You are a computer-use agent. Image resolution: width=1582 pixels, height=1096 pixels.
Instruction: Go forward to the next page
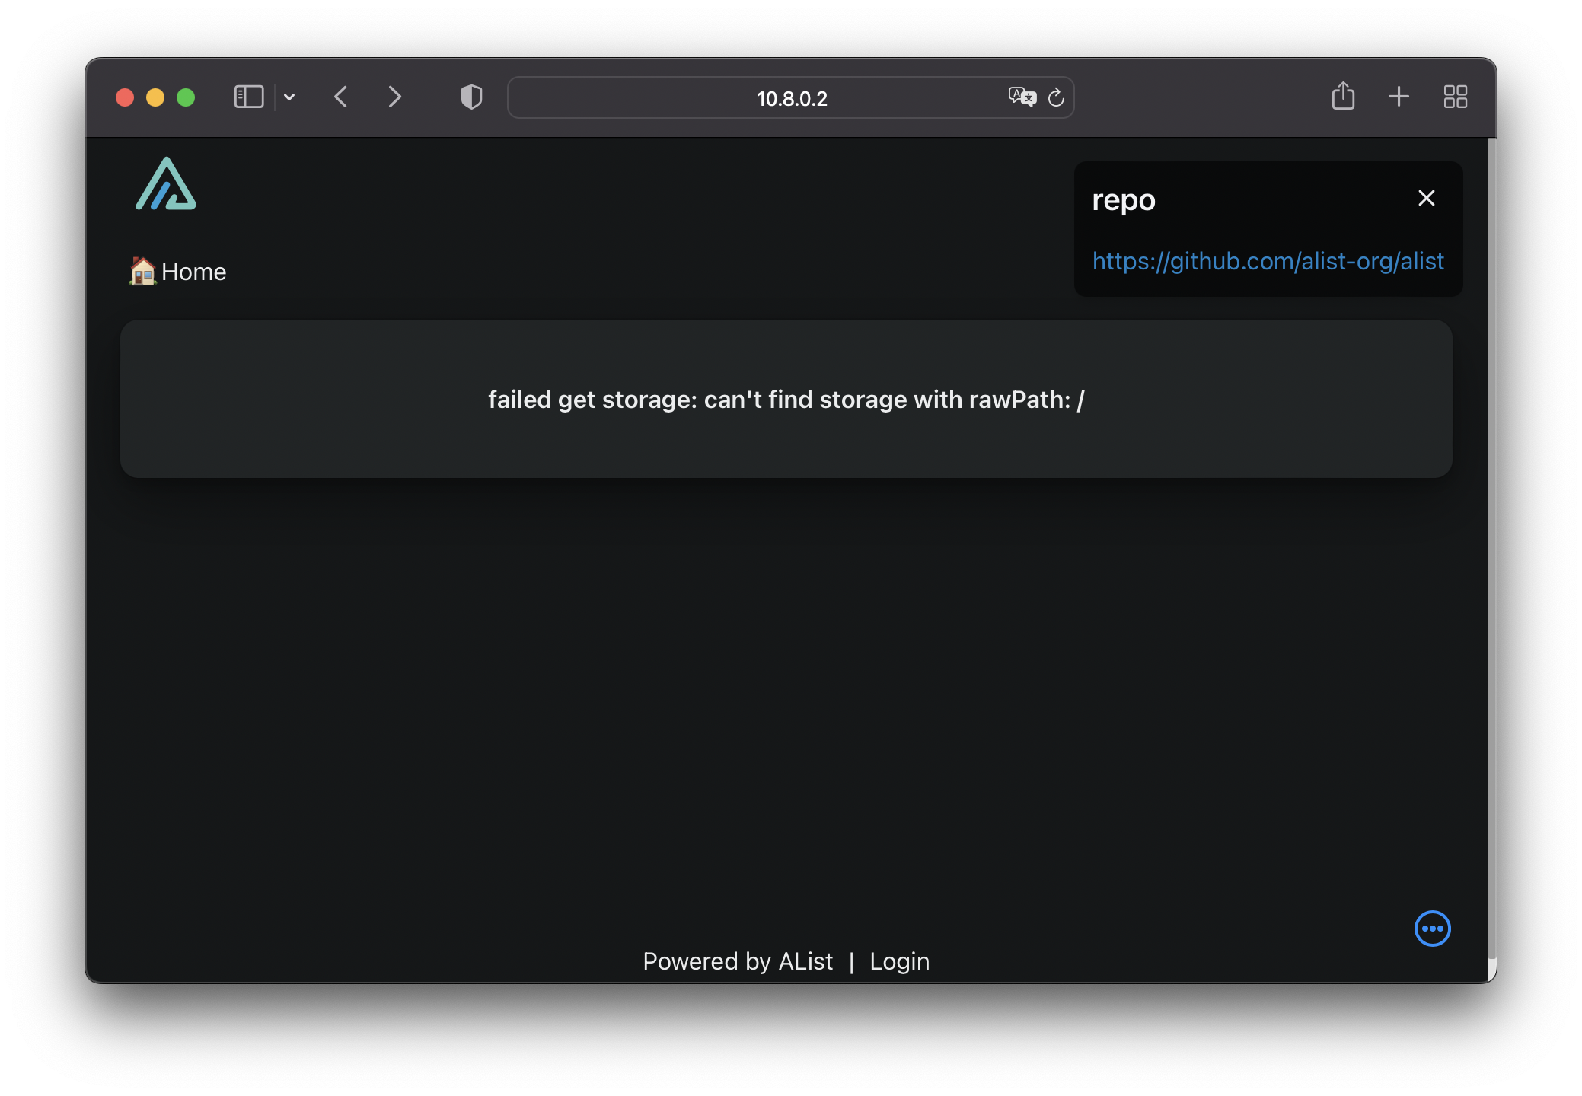coord(394,97)
